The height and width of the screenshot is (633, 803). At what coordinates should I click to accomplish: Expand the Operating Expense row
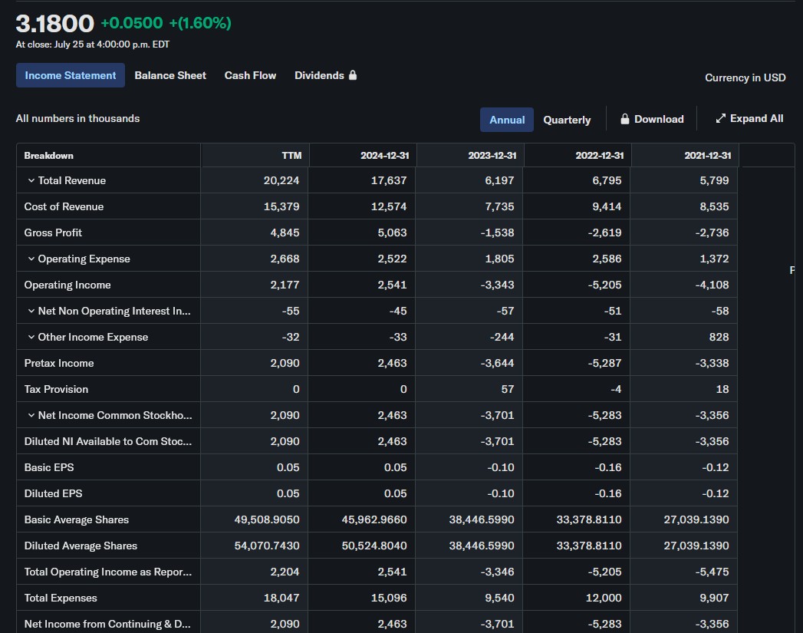pyautogui.click(x=31, y=259)
